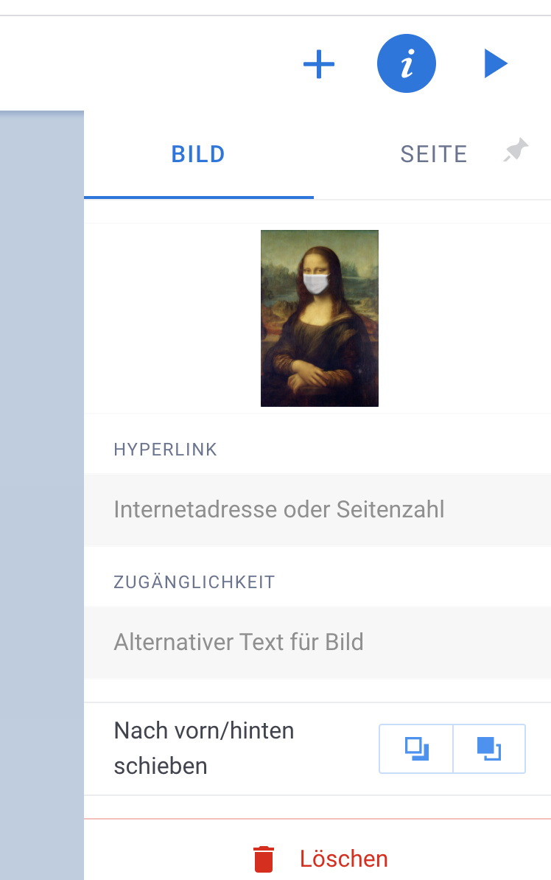This screenshot has width=551, height=880.
Task: Focus the Internetadresse oder Seitenzahl field
Action: click(x=317, y=509)
